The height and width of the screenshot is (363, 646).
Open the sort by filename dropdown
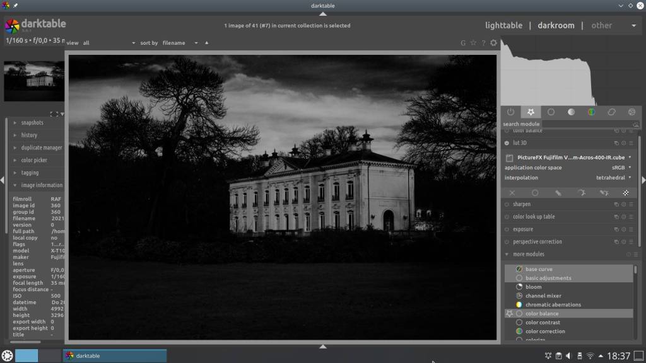click(x=180, y=43)
